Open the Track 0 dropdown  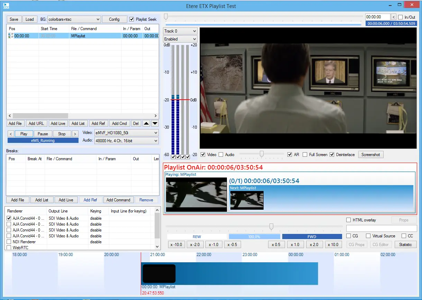click(180, 31)
